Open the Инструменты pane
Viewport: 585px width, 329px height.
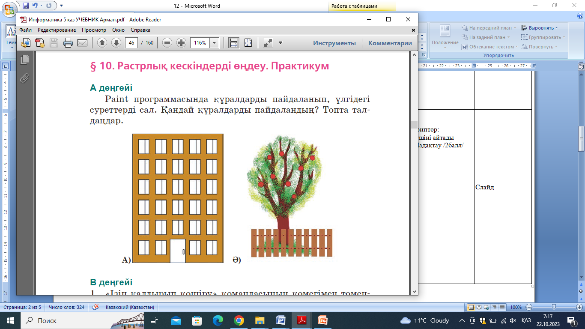point(334,43)
